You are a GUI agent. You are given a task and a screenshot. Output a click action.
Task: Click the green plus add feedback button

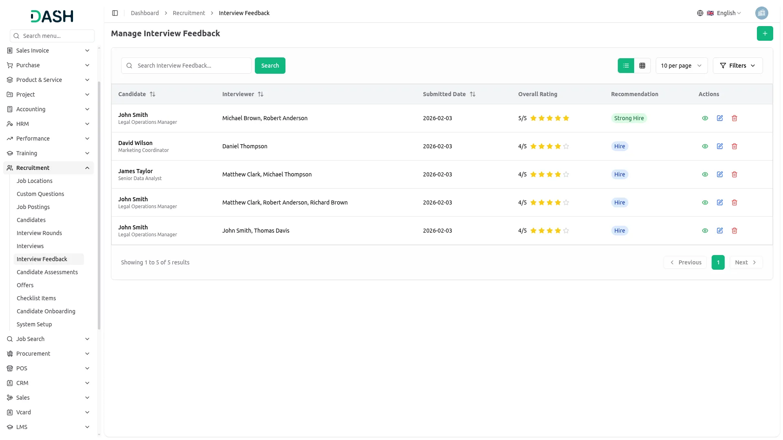coord(765,33)
